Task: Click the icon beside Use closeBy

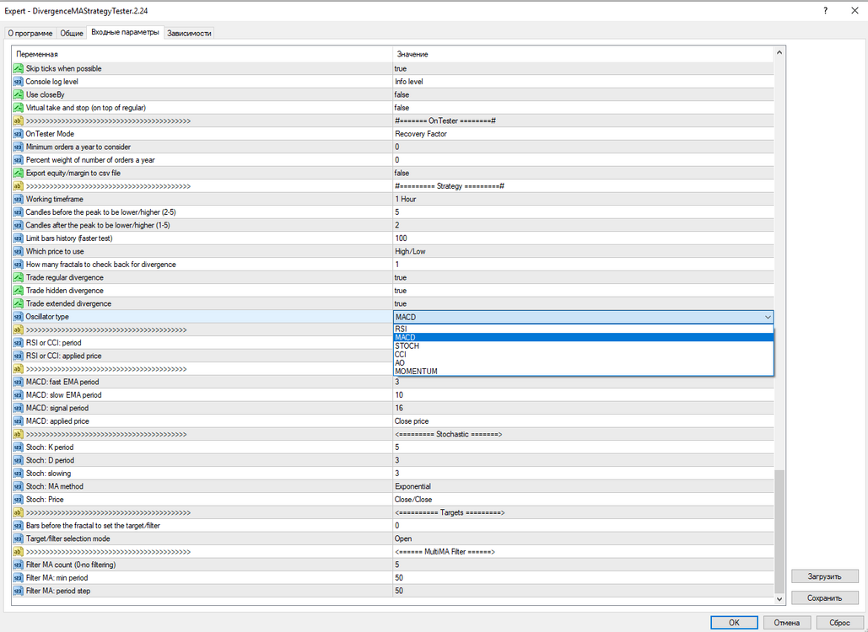Action: (x=19, y=94)
